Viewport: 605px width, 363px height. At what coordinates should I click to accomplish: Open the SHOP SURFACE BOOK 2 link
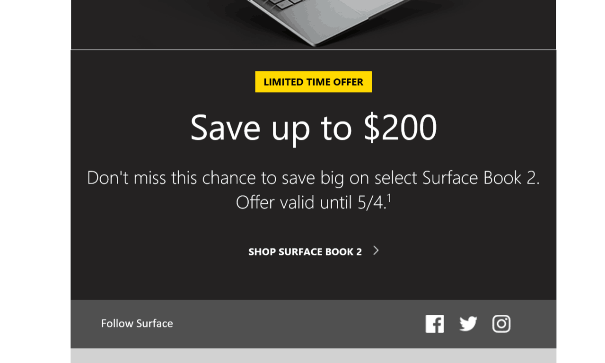point(305,251)
